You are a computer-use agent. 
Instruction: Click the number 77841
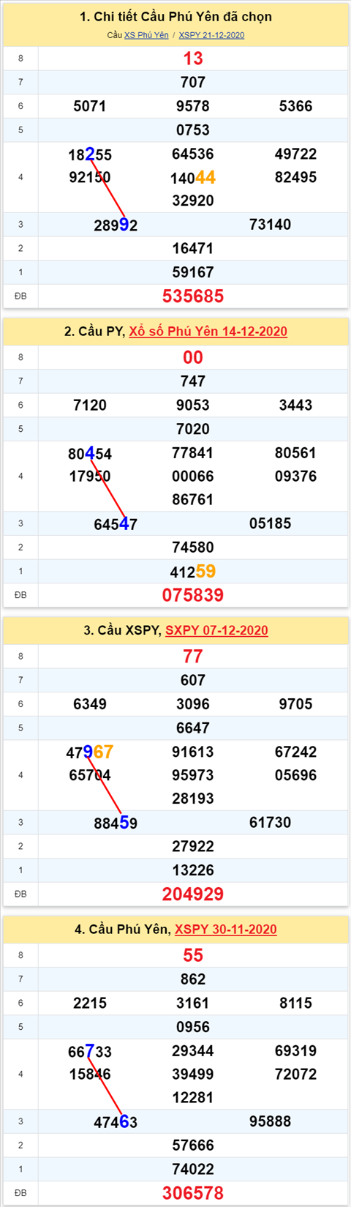point(193,452)
